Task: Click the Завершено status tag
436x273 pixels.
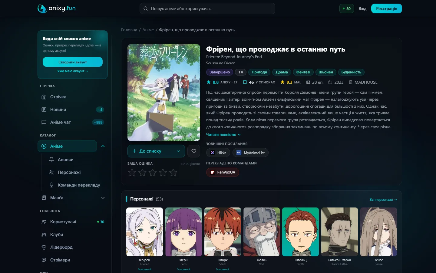Action: click(220, 72)
